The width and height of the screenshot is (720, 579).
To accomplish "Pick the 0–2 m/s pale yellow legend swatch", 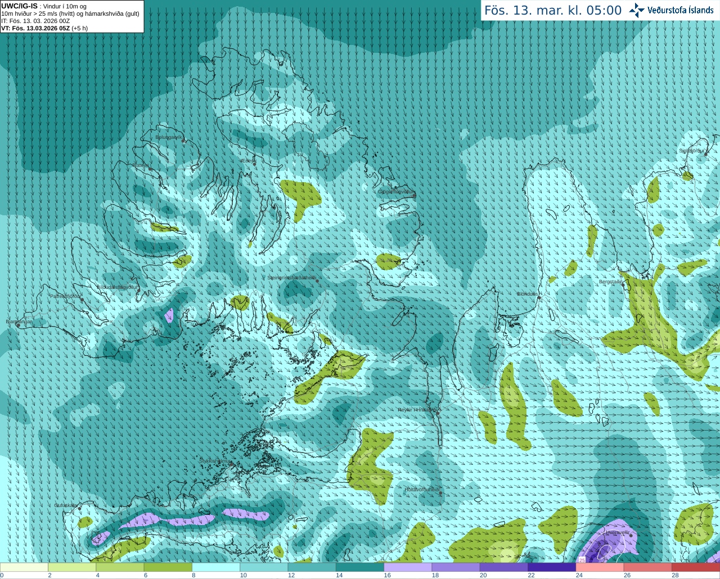I will [24, 567].
